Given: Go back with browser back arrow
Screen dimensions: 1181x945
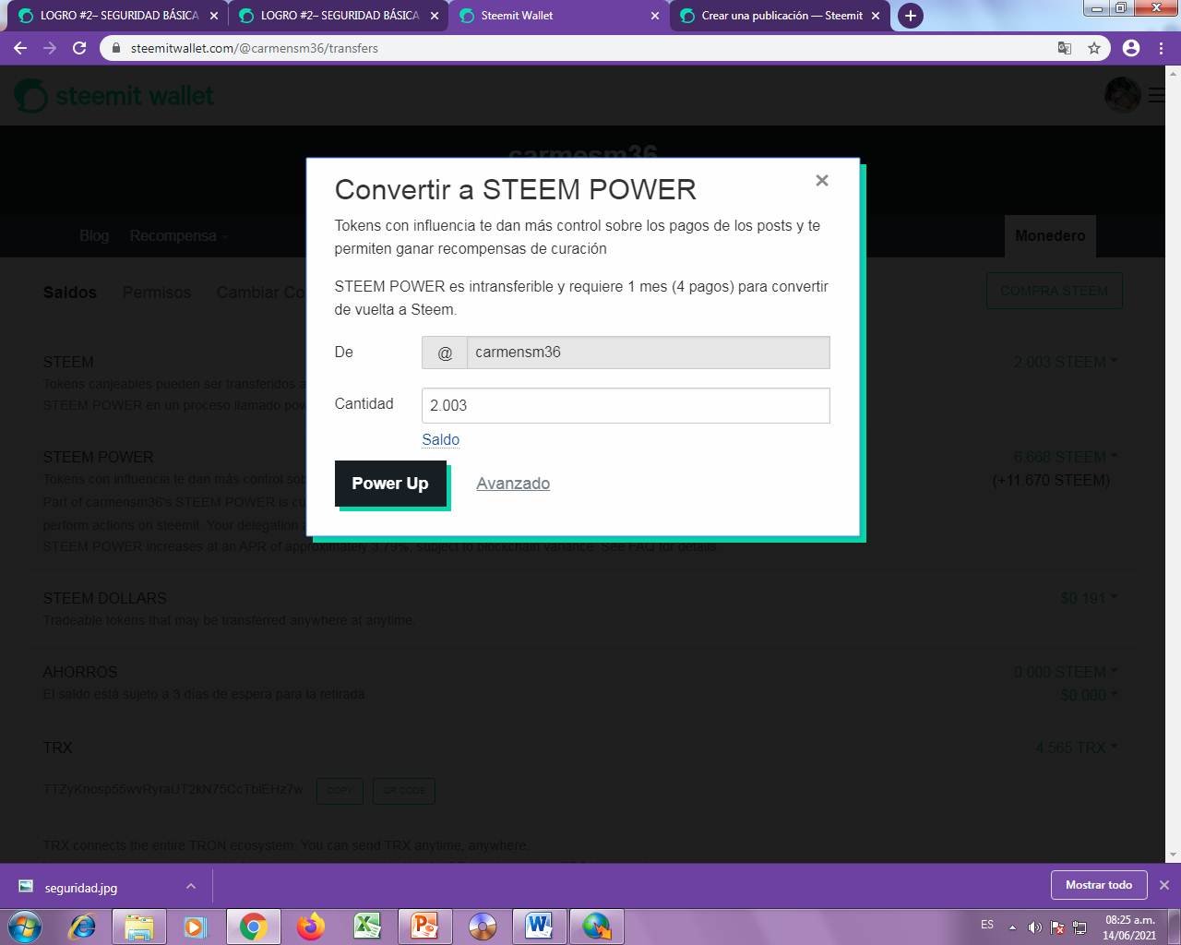Looking at the screenshot, I should (x=20, y=48).
